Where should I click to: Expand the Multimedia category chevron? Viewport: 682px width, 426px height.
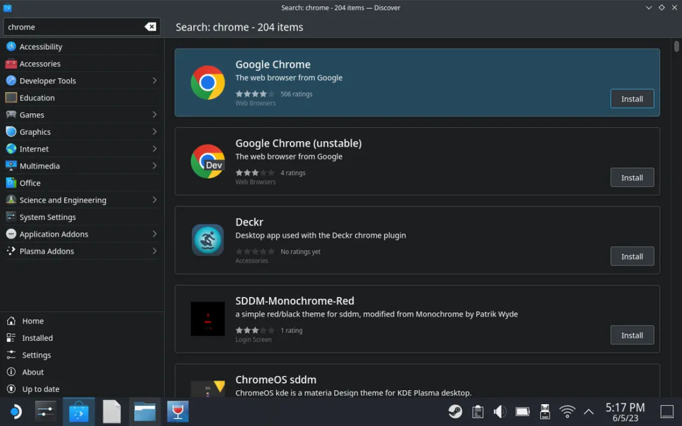pos(155,166)
